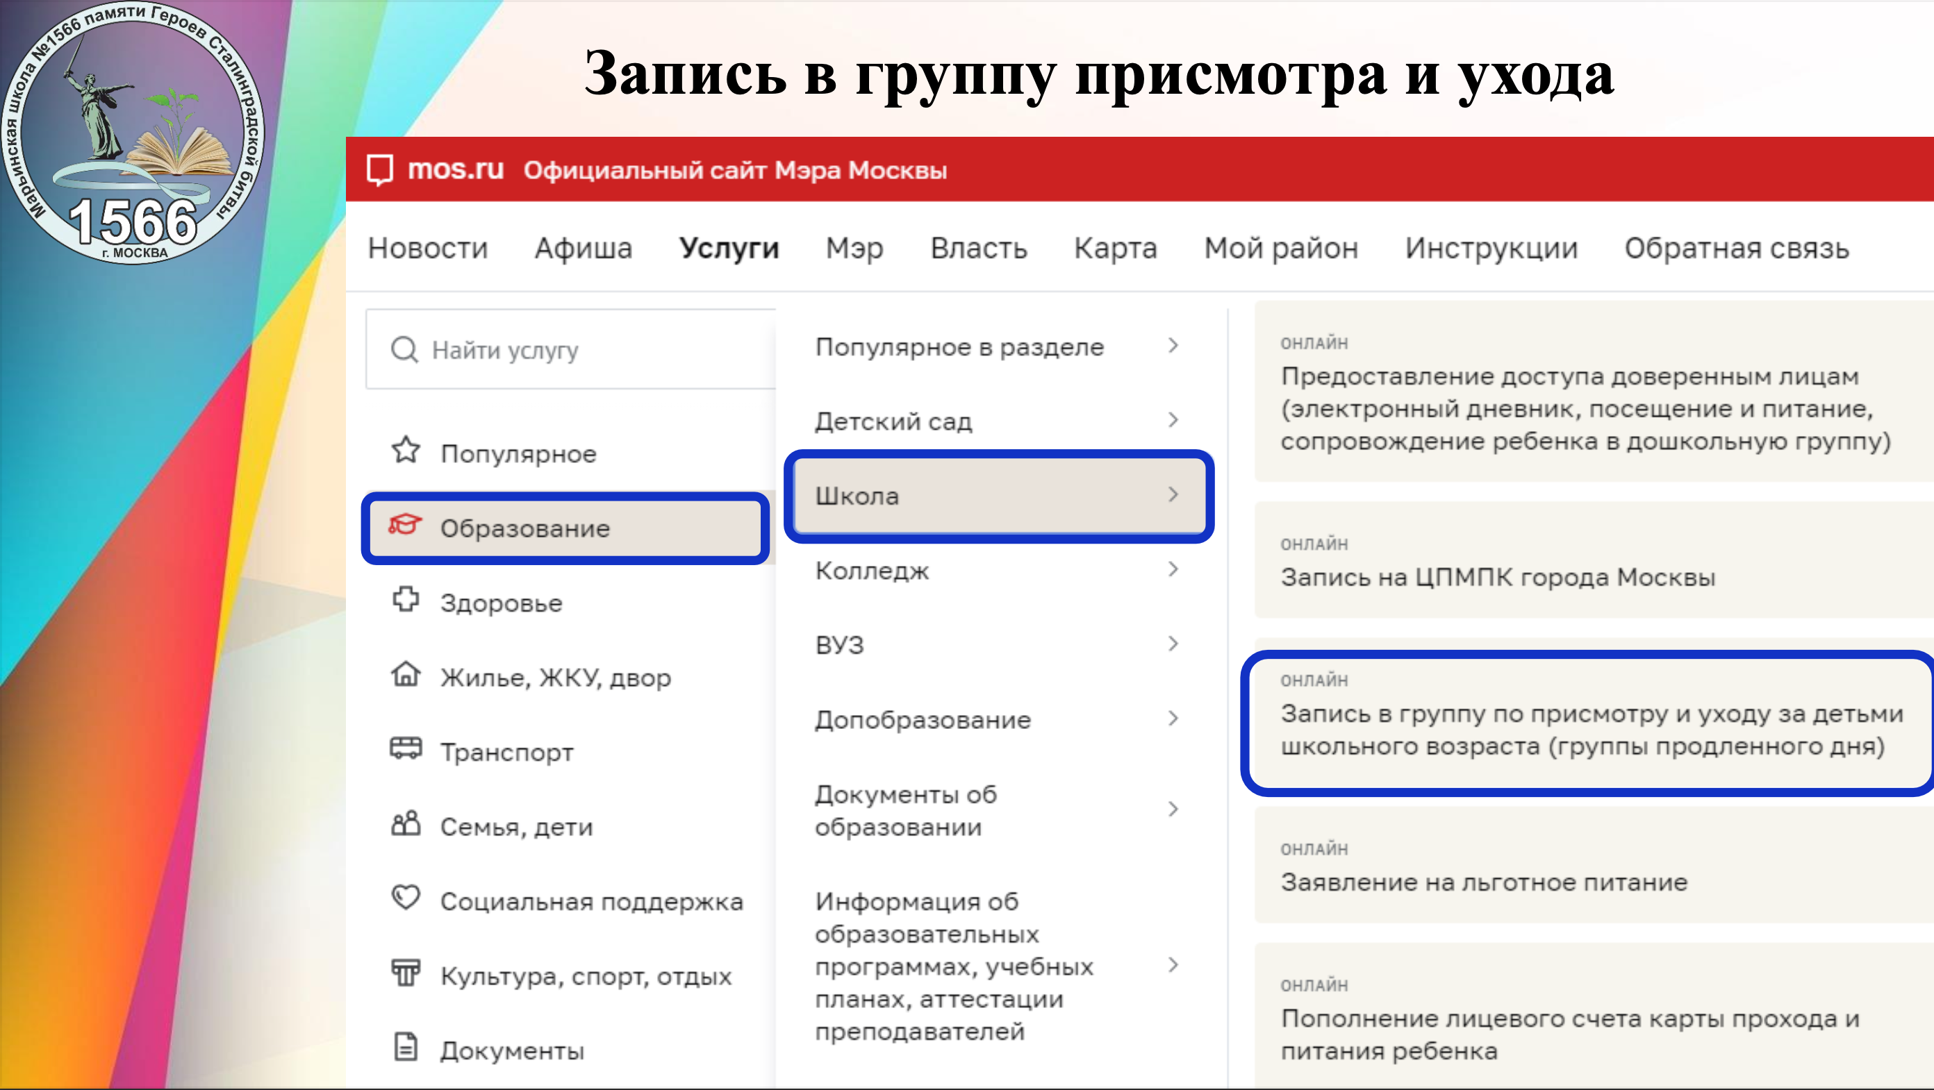This screenshot has height=1090, width=1934.
Task: Click the mos.ru site name text
Action: click(x=456, y=169)
